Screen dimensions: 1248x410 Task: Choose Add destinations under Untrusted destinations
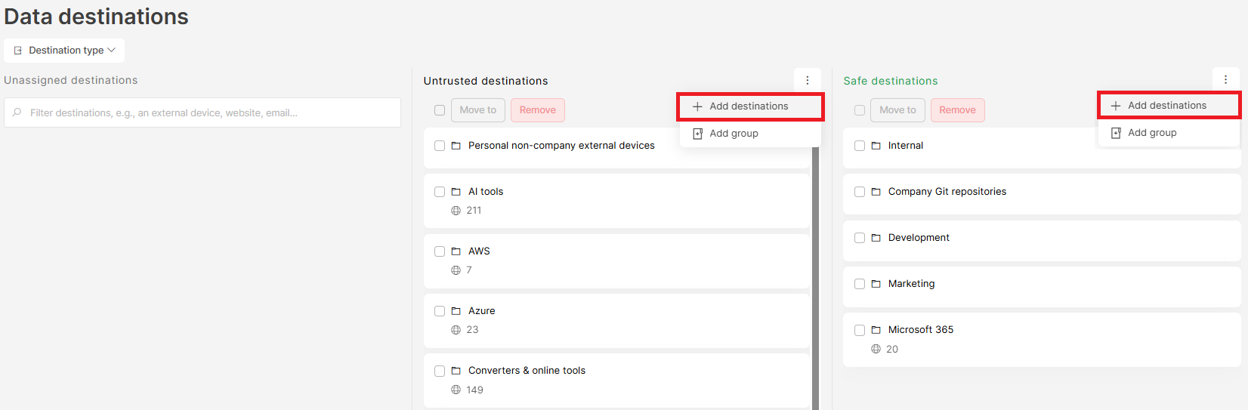749,106
